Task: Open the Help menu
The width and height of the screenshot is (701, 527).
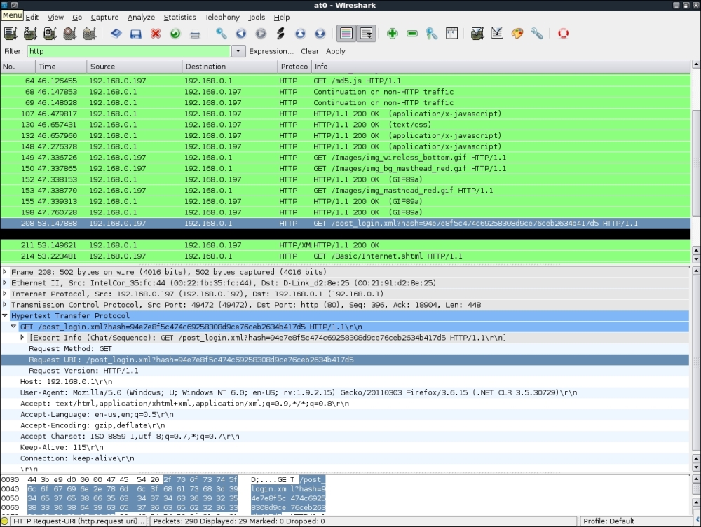Action: tap(282, 17)
